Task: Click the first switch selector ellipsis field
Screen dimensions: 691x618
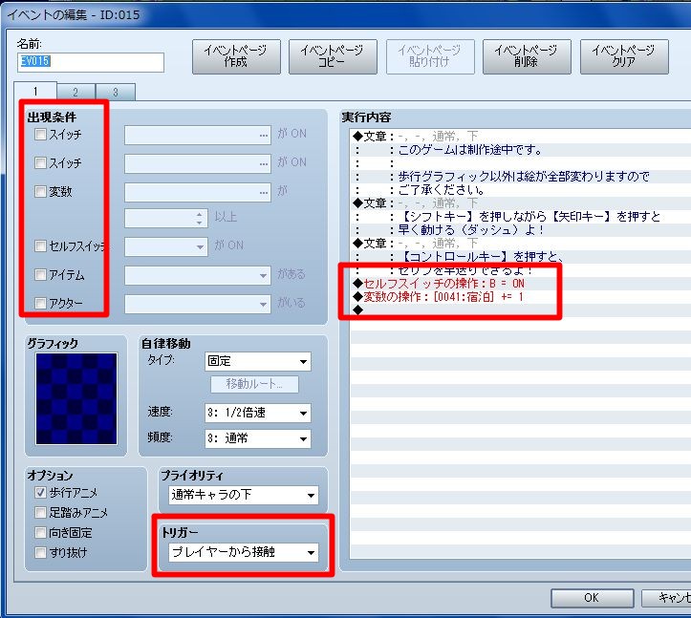Action: click(x=198, y=135)
